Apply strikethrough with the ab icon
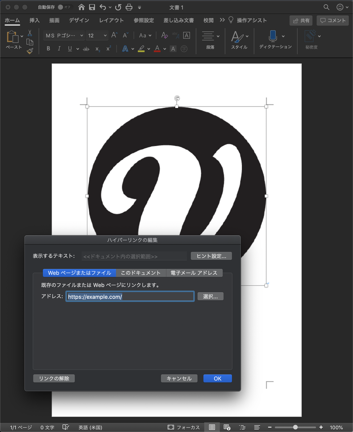Image resolution: width=353 pixels, height=432 pixels. click(x=86, y=49)
